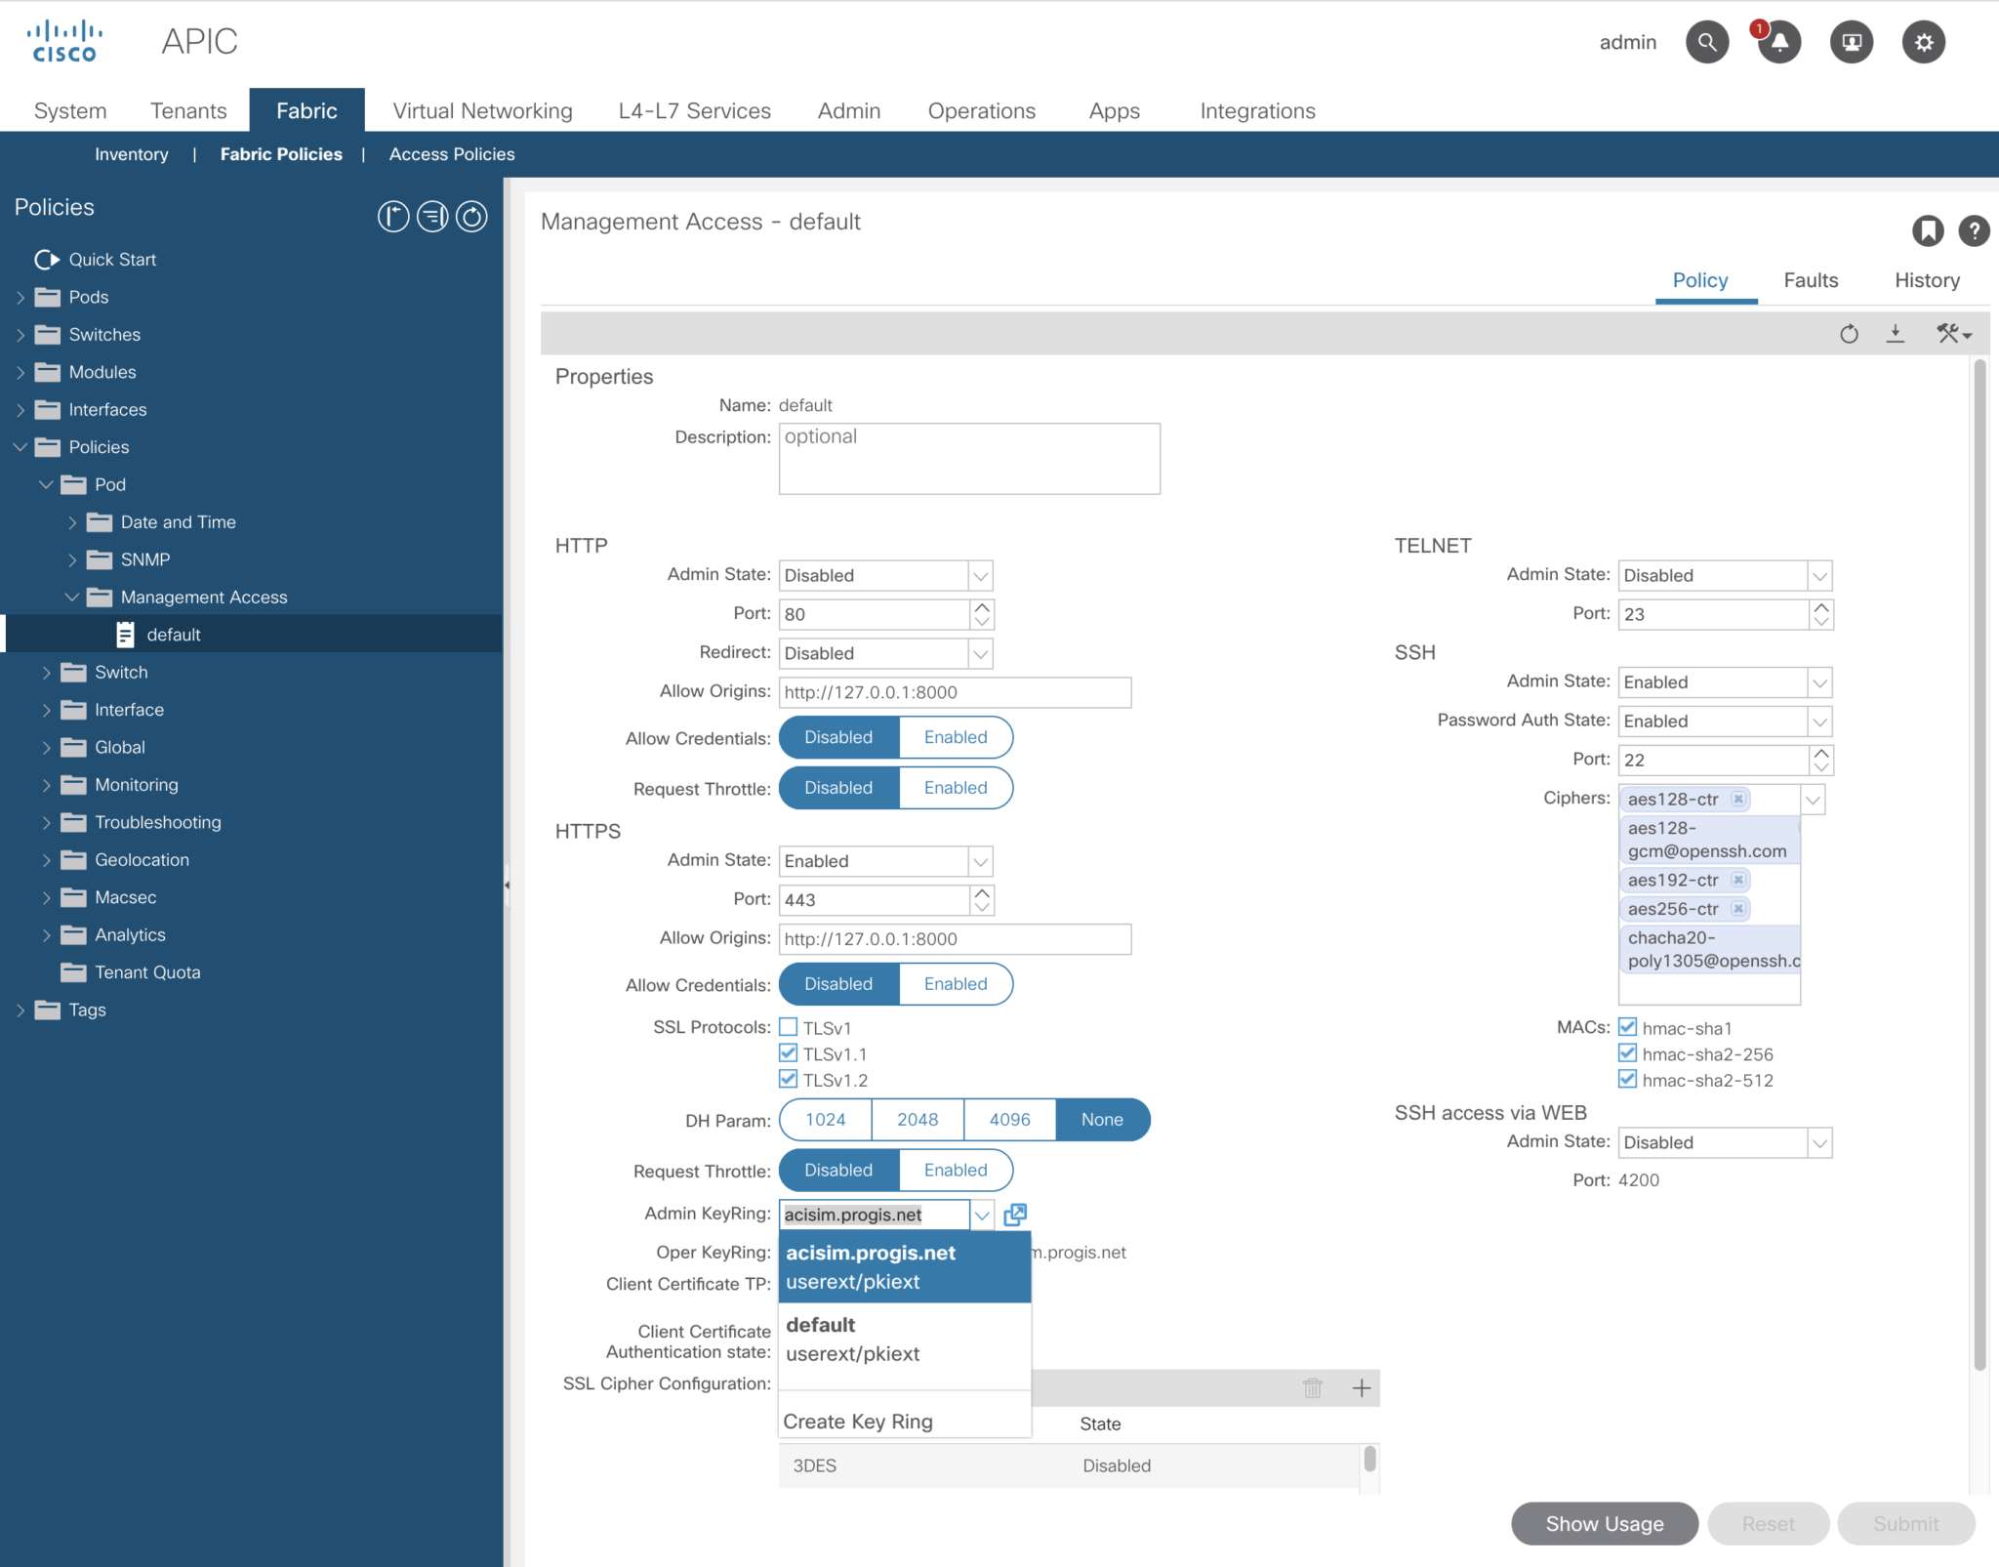Screen dimensions: 1999x1567
Task: Click the Reset button
Action: 1768,1523
